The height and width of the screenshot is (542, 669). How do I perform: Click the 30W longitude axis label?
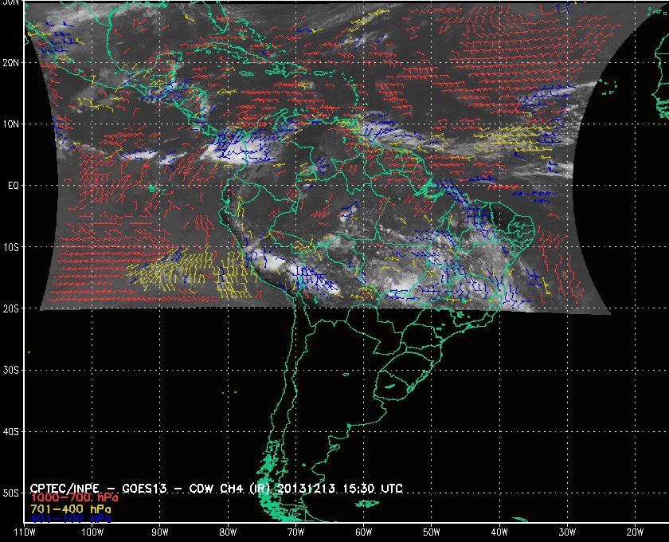coord(567,532)
